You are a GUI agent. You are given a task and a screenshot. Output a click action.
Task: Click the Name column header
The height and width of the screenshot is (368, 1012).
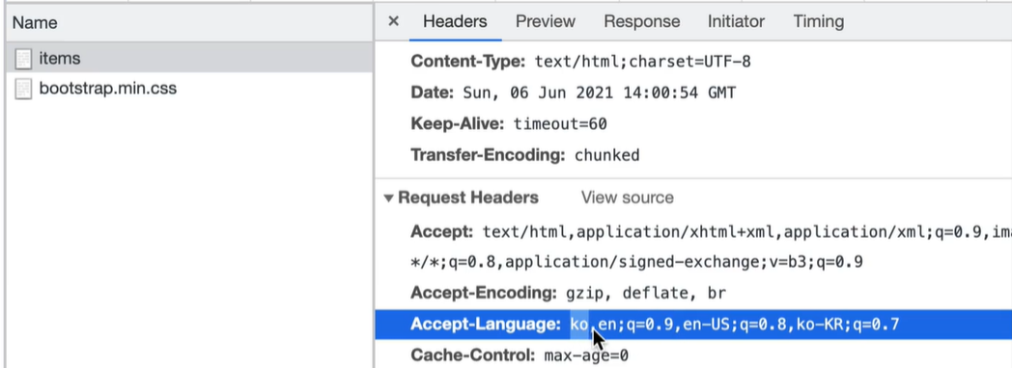coord(35,22)
